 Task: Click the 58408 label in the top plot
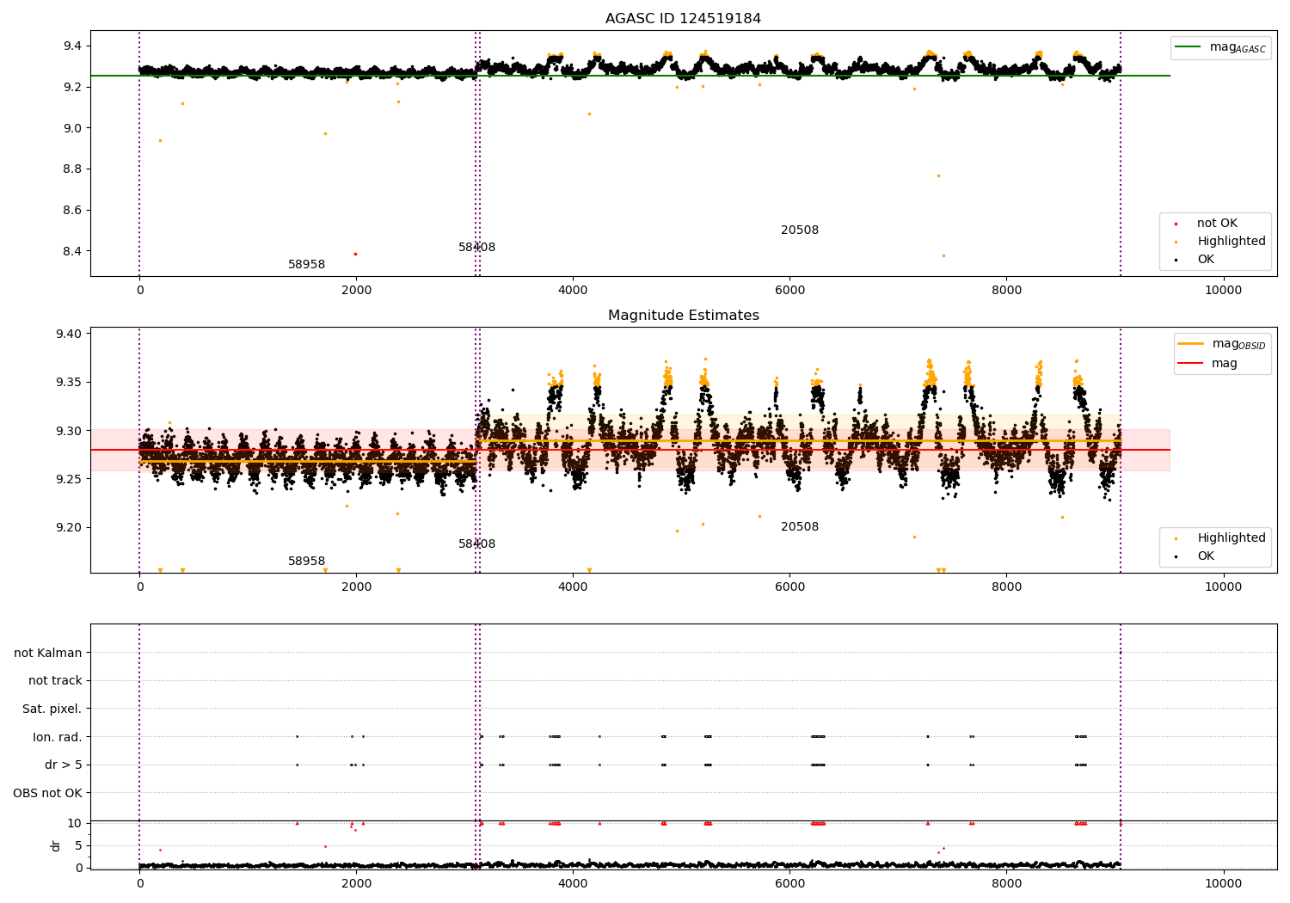click(x=476, y=248)
